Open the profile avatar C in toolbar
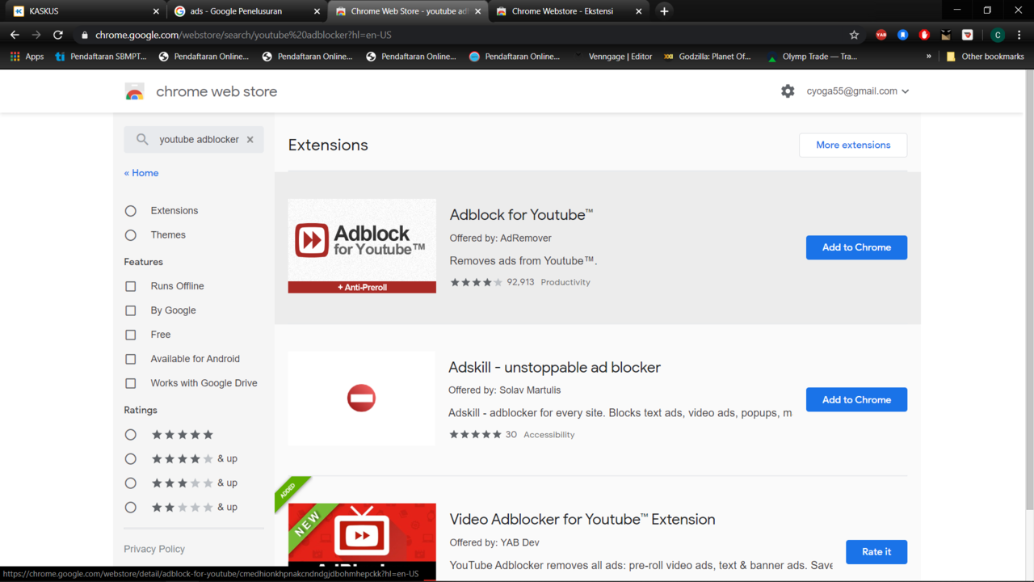The height and width of the screenshot is (582, 1034). [x=998, y=35]
